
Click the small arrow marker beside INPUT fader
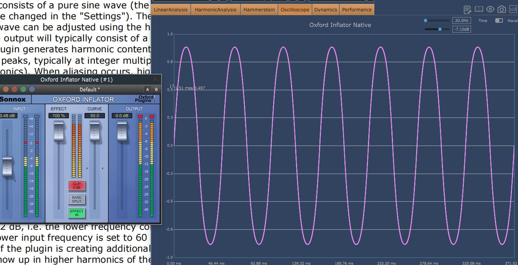coord(14,181)
